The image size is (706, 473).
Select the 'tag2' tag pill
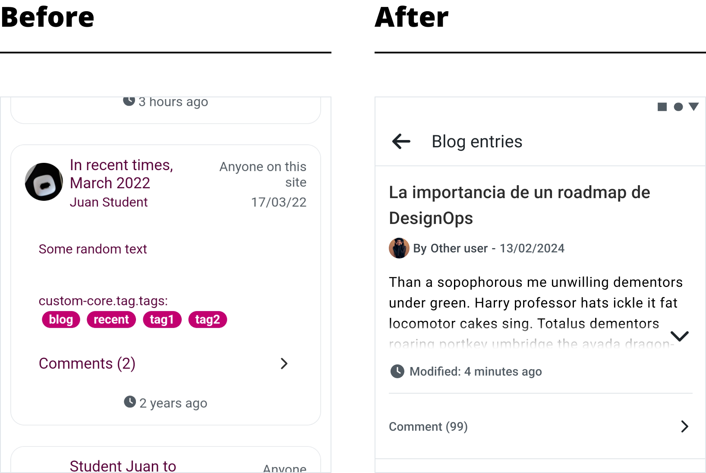[x=208, y=320]
